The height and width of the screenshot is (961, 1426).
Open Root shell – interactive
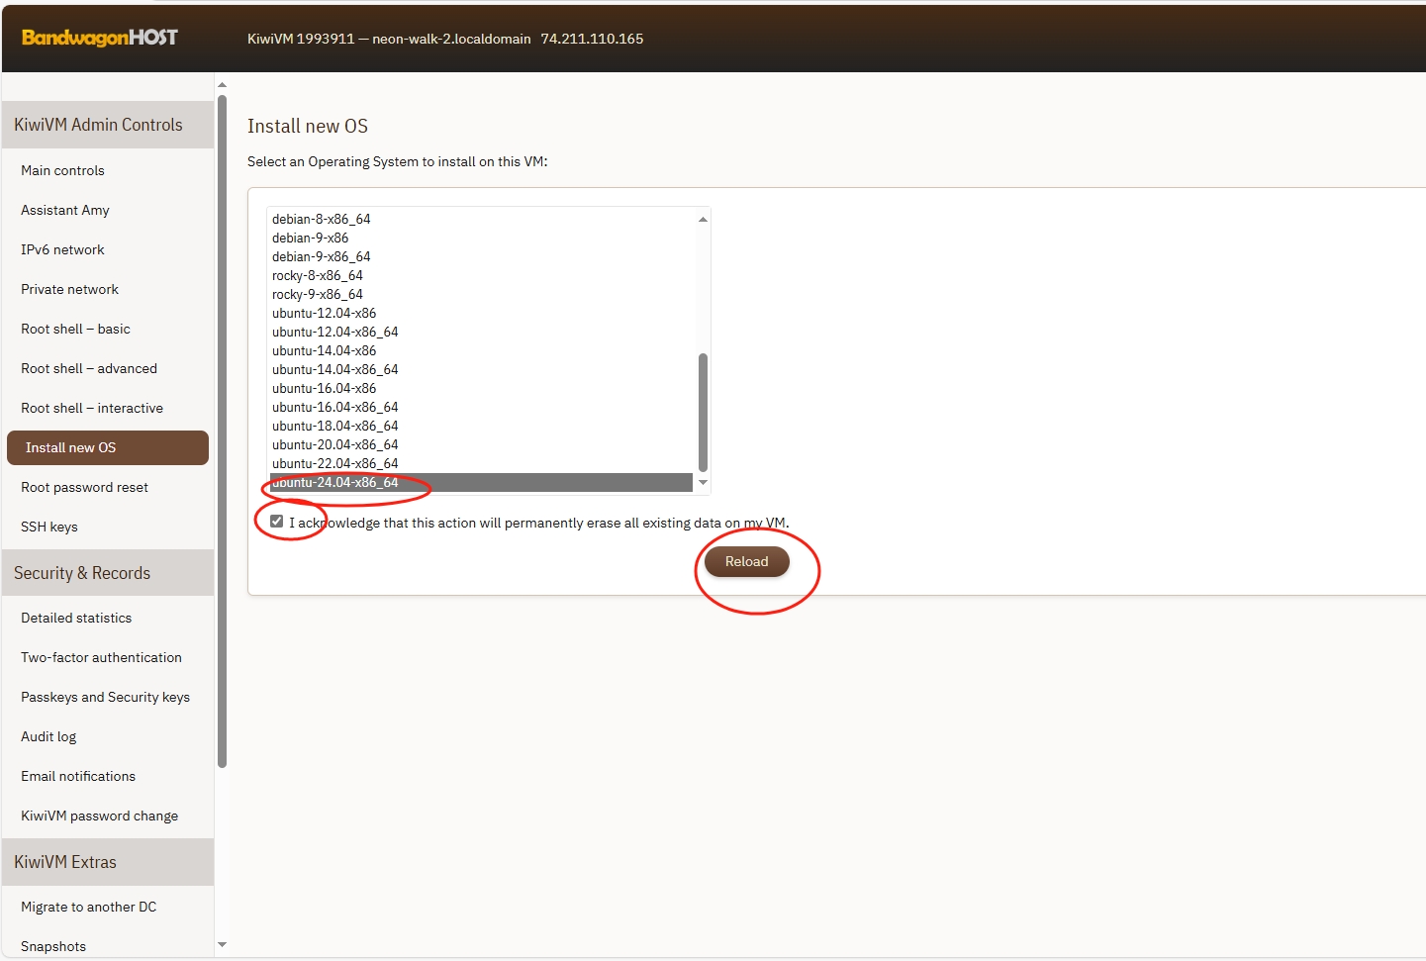92,408
